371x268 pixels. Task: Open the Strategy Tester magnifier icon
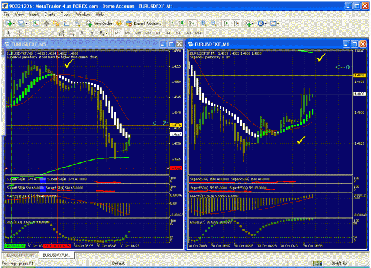tap(77, 23)
